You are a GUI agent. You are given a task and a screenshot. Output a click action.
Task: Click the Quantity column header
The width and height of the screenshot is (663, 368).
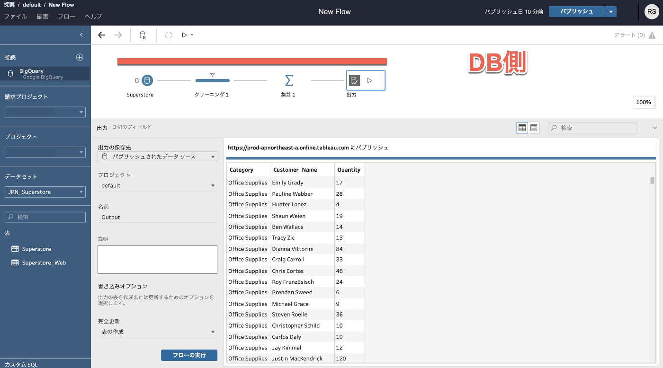click(349, 170)
